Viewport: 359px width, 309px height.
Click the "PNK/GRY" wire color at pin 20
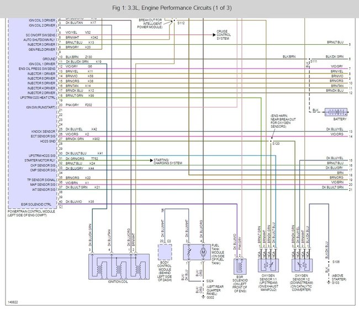tap(72, 105)
